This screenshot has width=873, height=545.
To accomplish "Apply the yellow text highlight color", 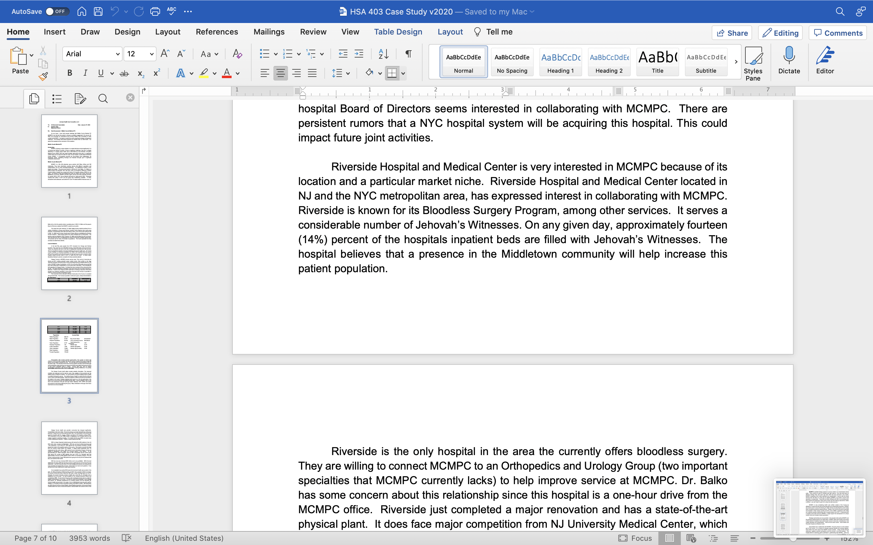I will pos(204,73).
